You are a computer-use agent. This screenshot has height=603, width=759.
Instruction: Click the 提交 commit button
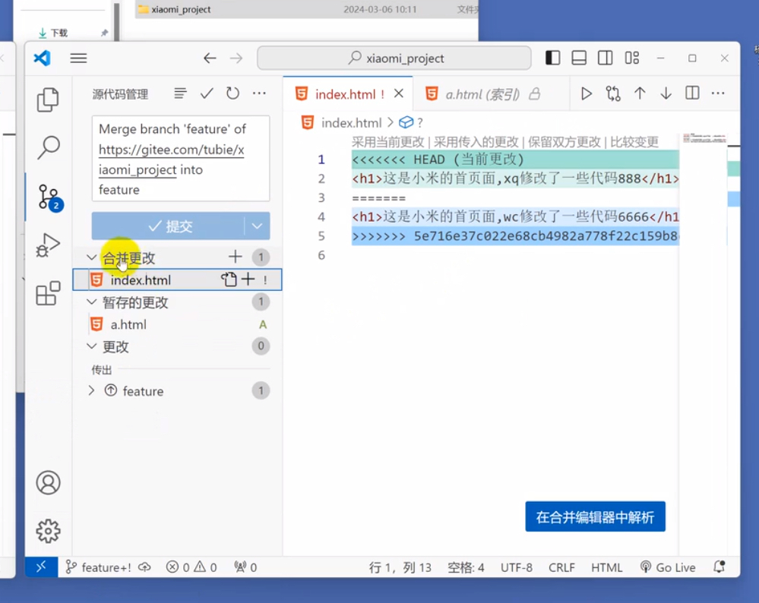168,226
